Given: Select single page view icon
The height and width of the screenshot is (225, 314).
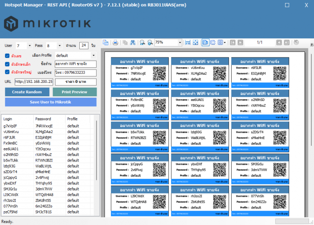Looking at the screenshot, I should 205,42.
